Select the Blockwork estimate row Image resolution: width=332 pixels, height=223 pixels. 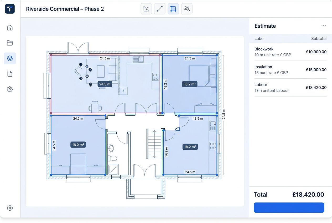point(290,52)
